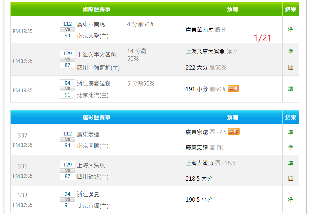Viewport: 317px width, 214px height.
Task: Click the 囧 result for 218.5 大分
Action: point(291,178)
